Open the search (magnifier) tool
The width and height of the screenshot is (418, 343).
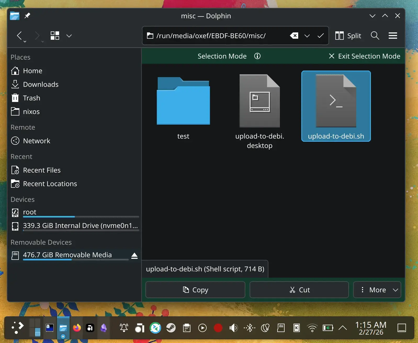[375, 36]
